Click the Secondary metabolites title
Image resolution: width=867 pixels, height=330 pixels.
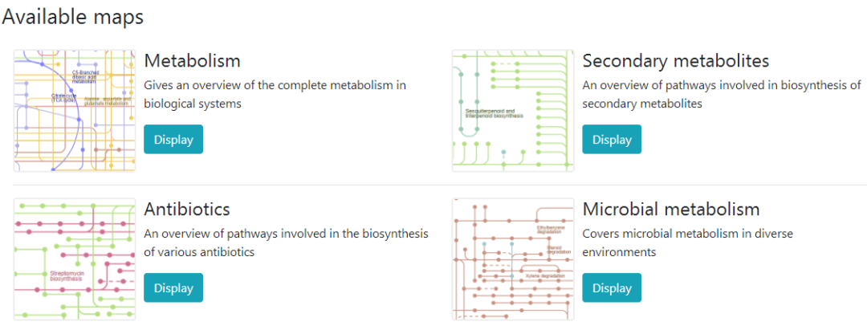pyautogui.click(x=676, y=61)
